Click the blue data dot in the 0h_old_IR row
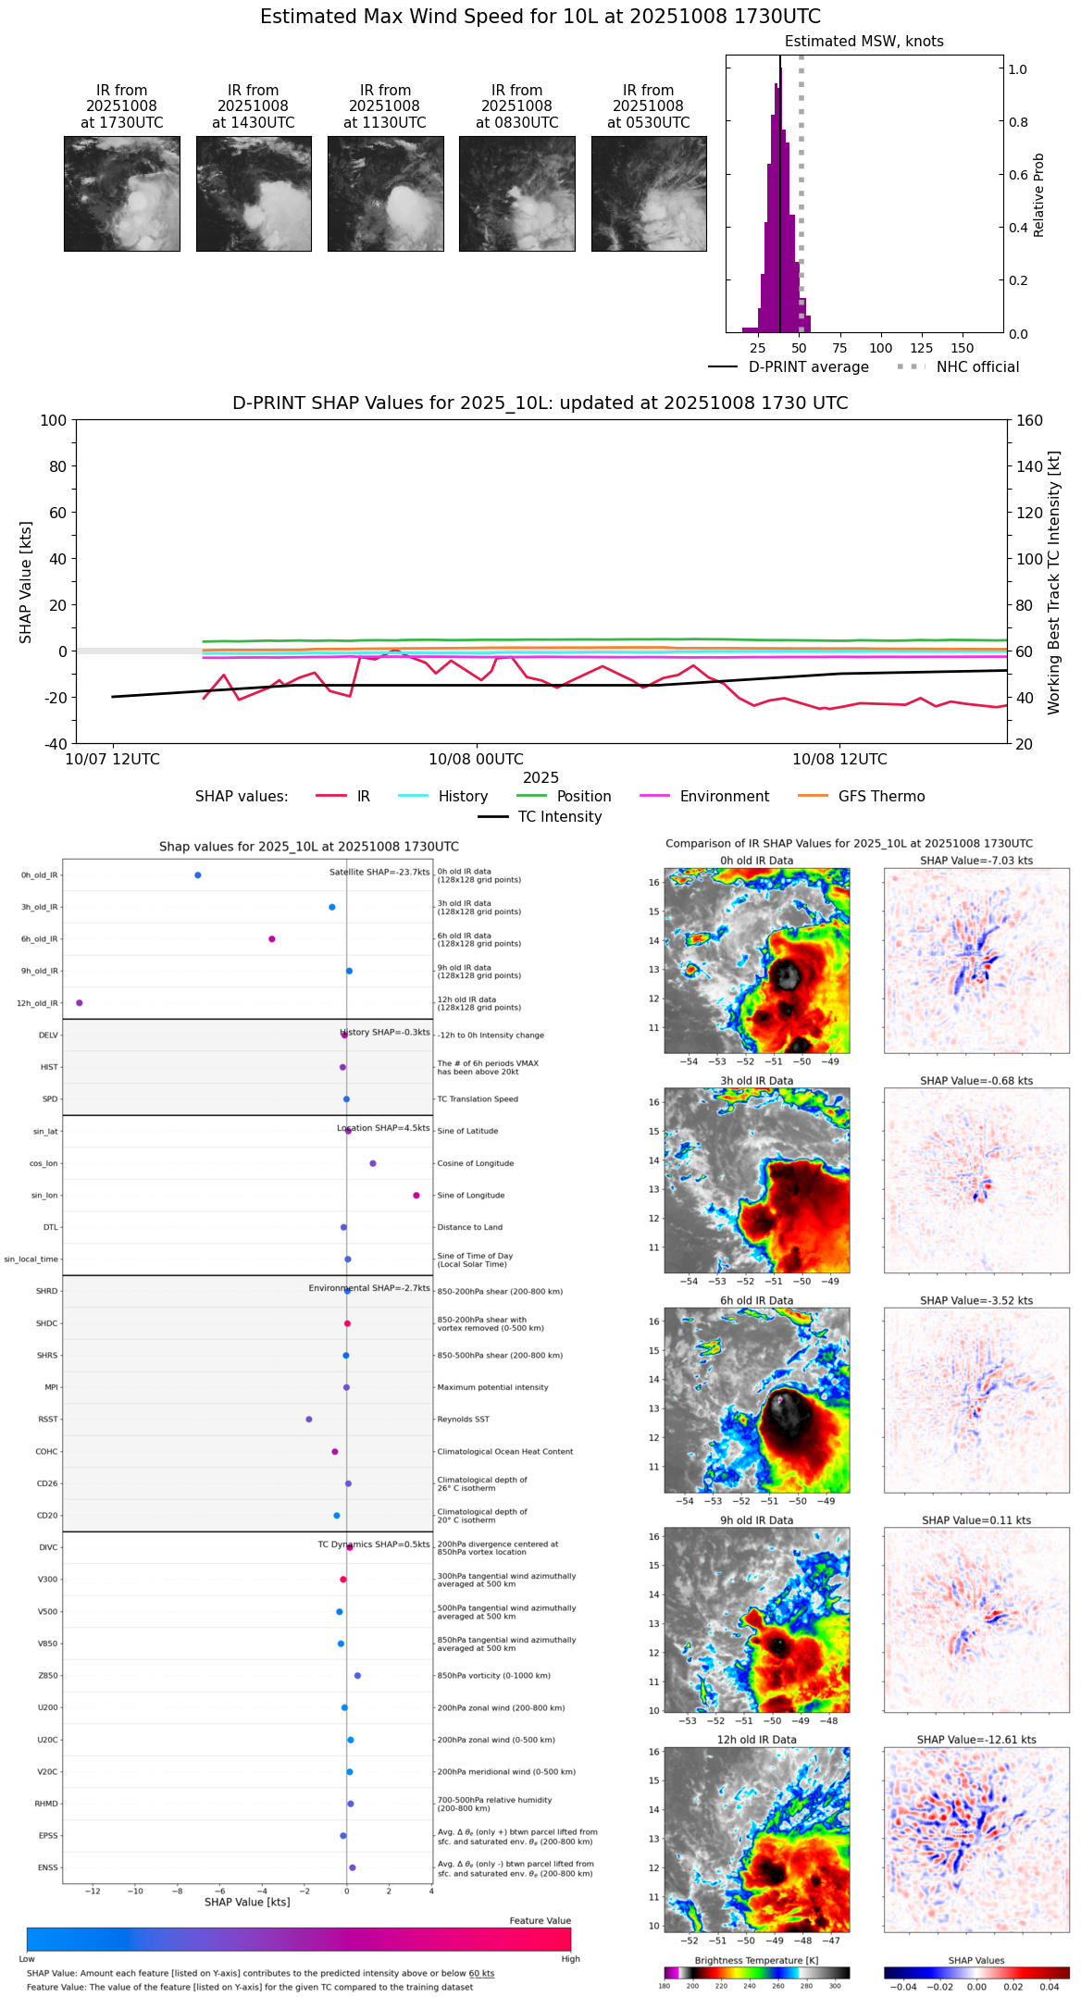 (198, 875)
